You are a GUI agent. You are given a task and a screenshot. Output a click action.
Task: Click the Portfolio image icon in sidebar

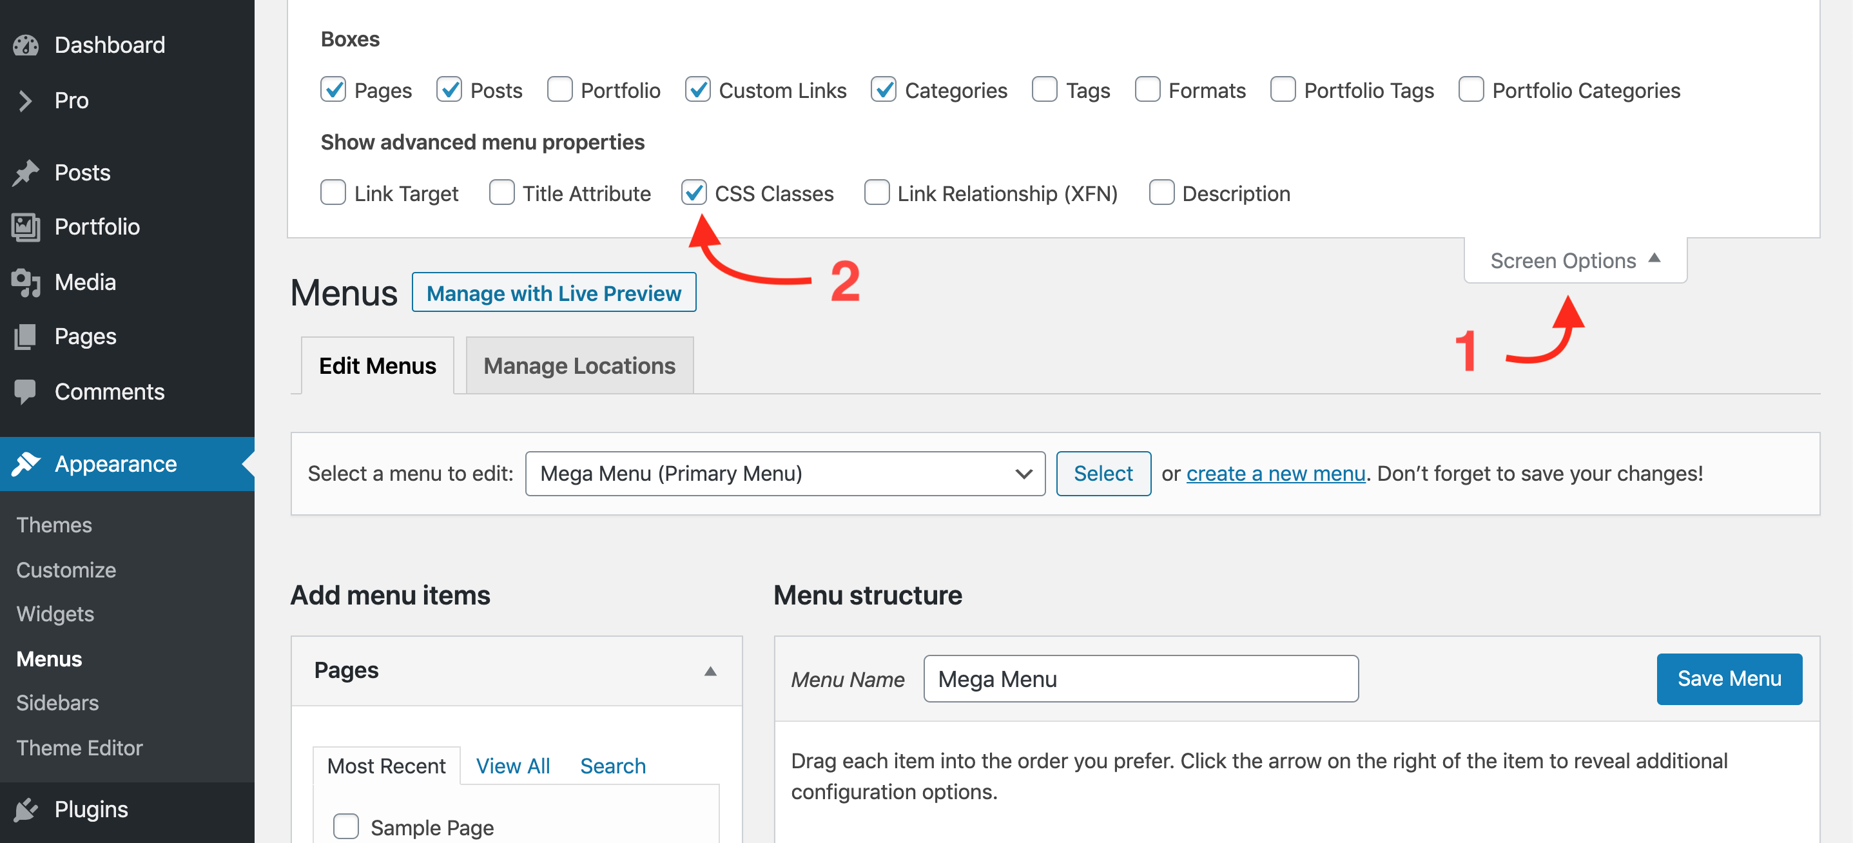click(x=26, y=228)
